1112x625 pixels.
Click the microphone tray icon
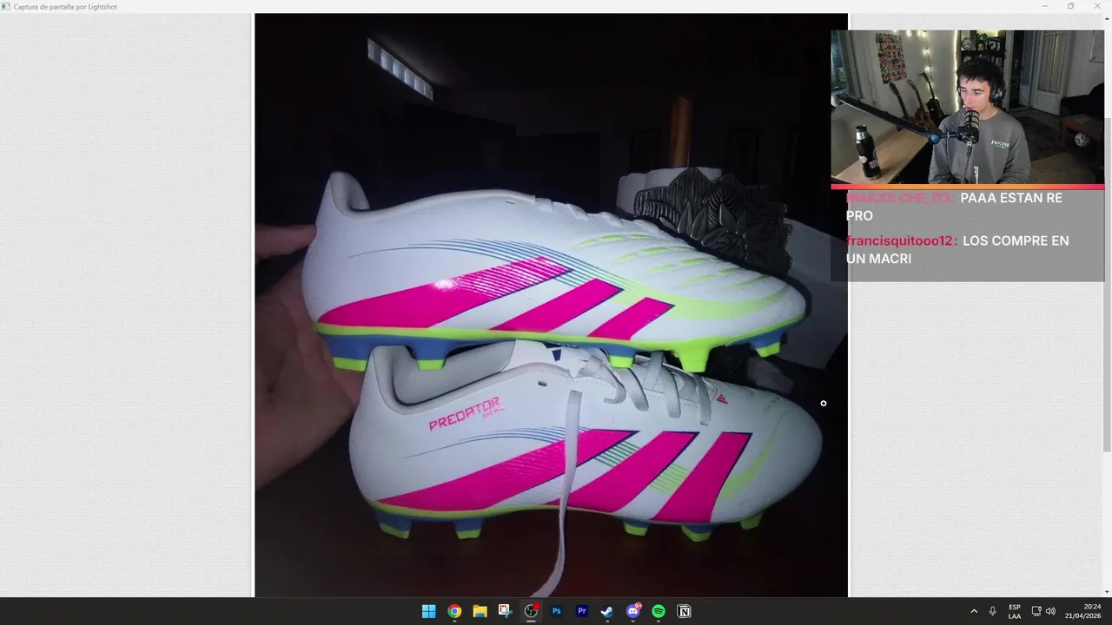coord(992,611)
